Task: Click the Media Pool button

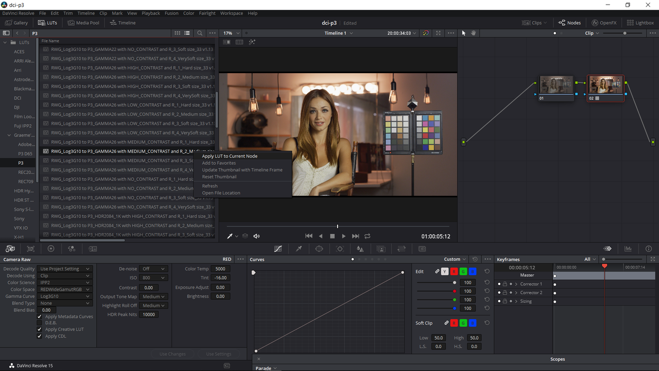Action: point(83,23)
